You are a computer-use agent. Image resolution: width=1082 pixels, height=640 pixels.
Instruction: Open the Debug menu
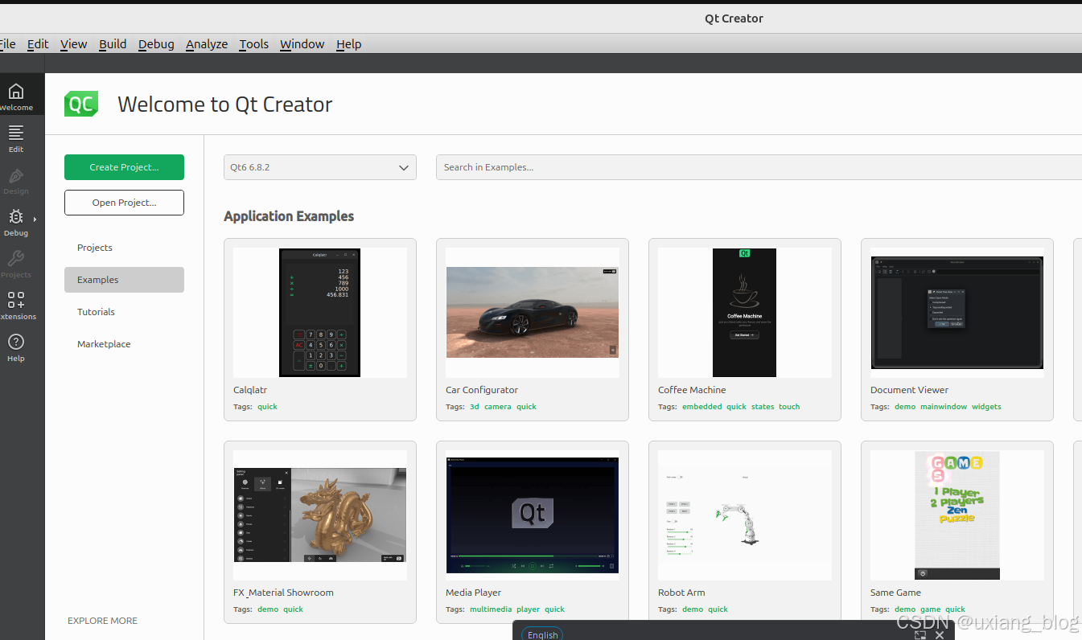click(x=156, y=44)
